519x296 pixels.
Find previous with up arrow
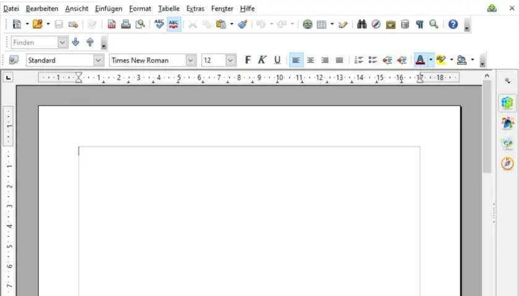pyautogui.click(x=90, y=42)
